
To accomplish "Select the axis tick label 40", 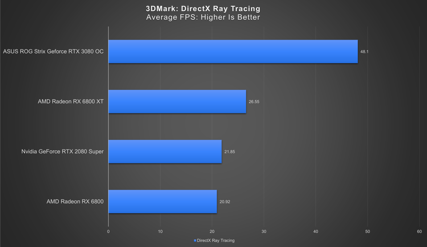I will [316, 231].
